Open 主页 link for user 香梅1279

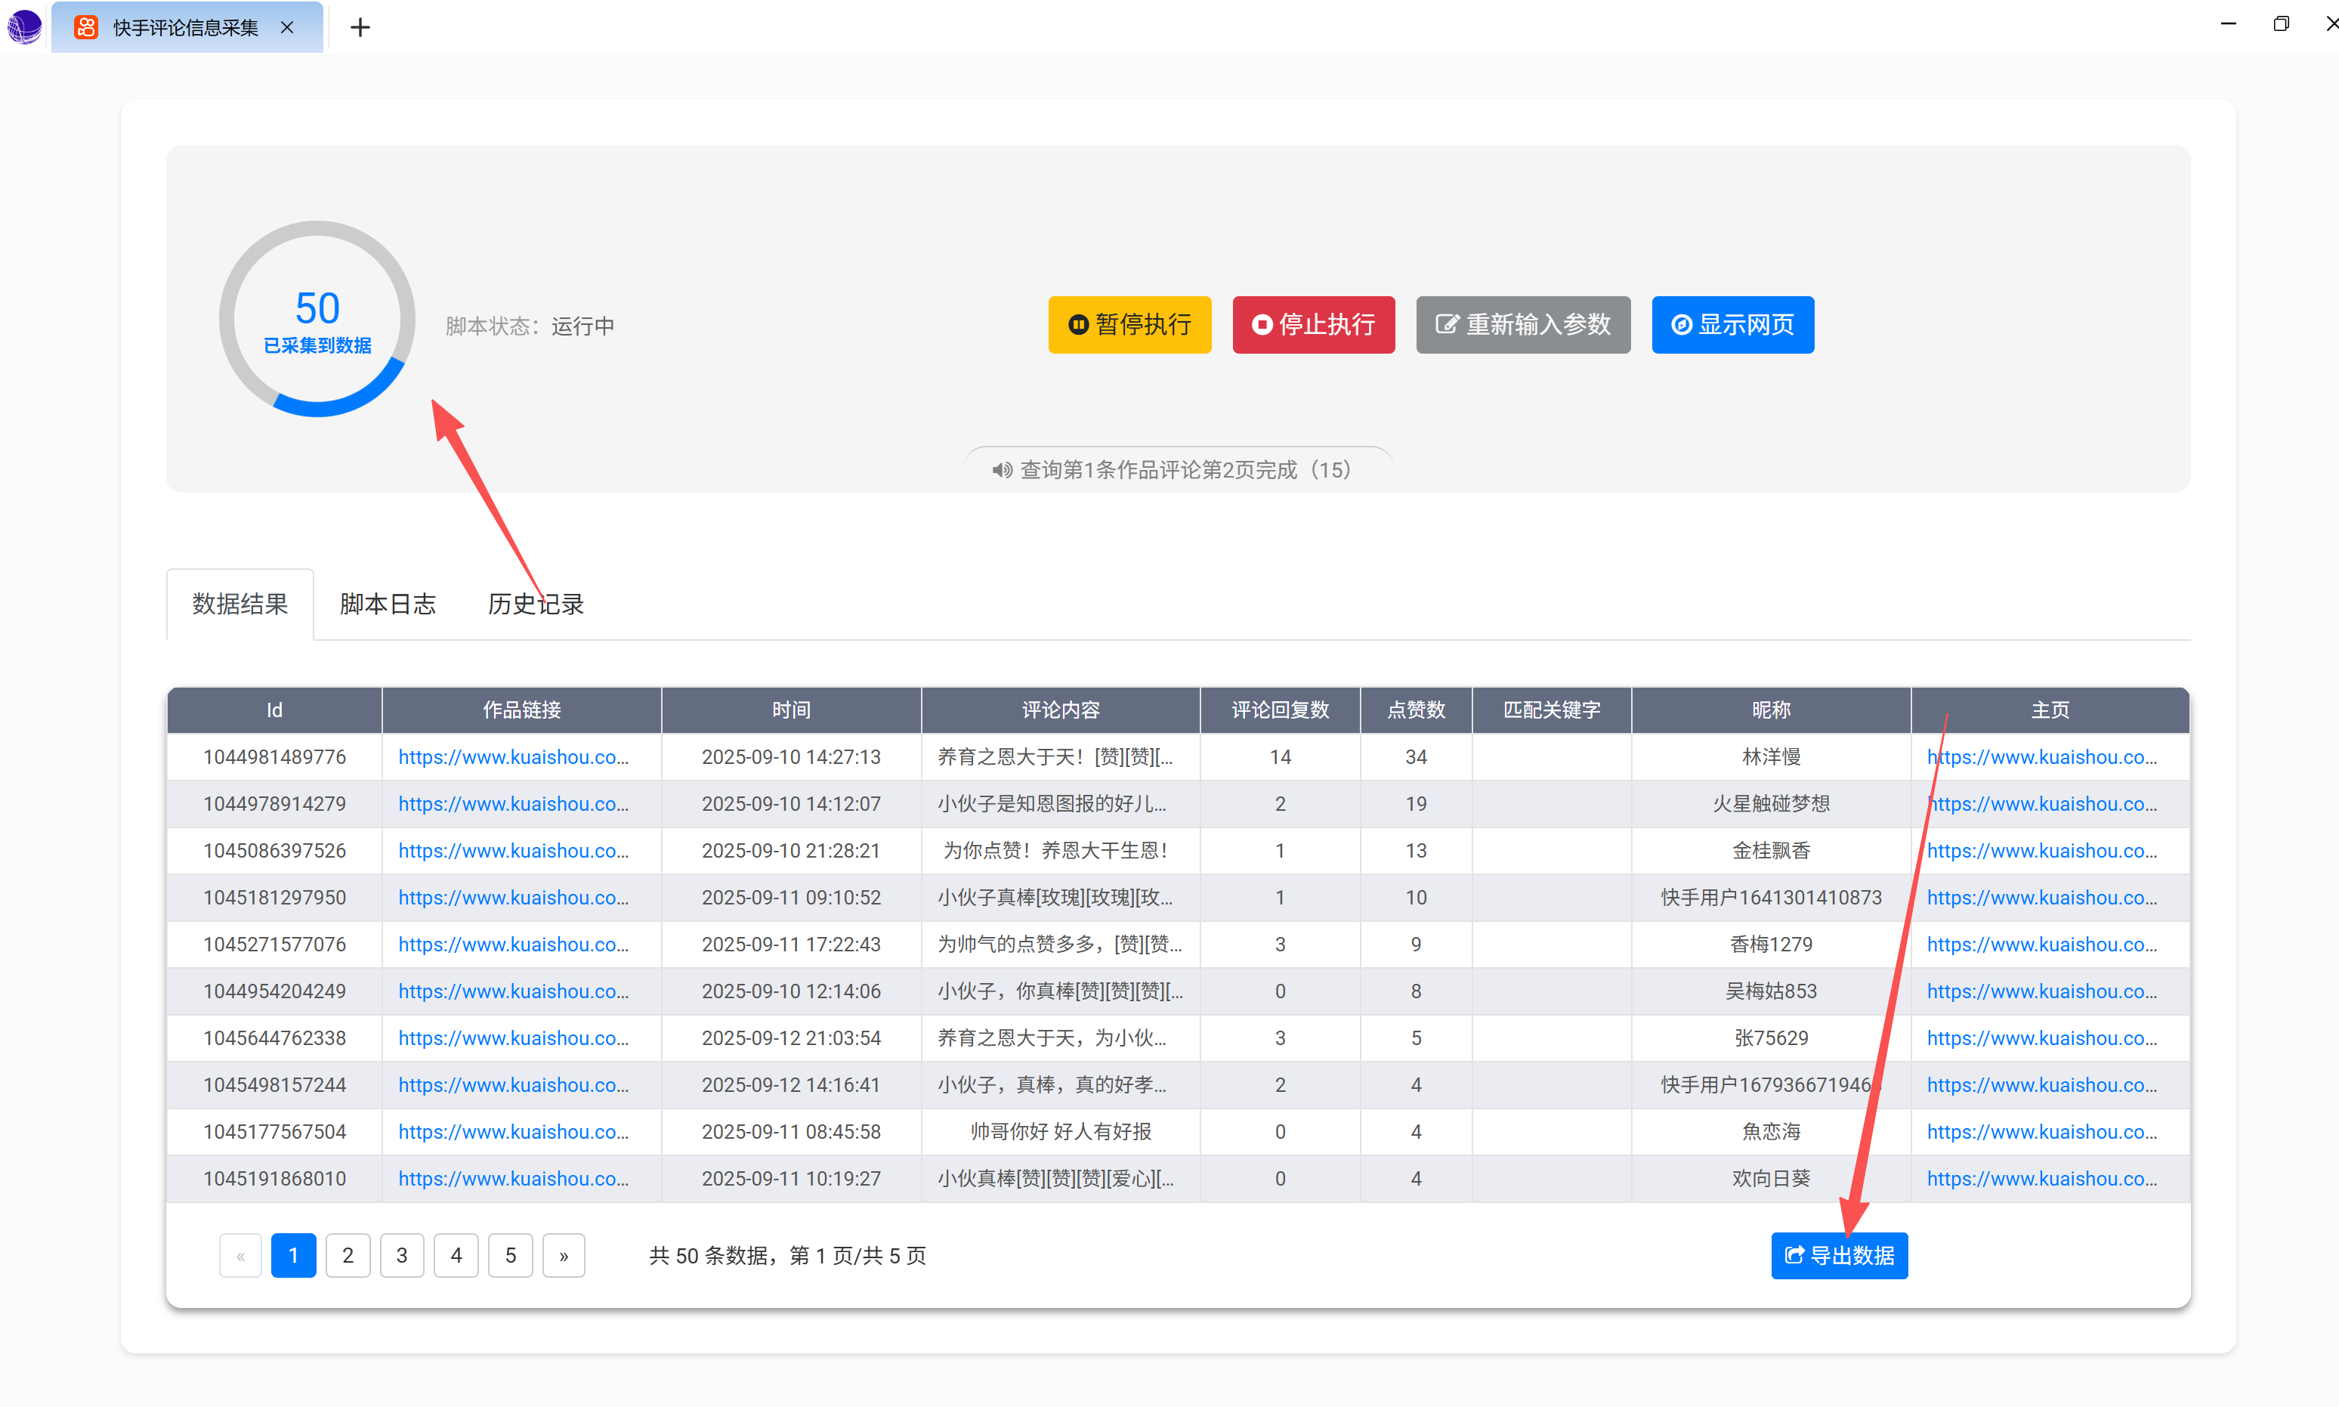tap(2042, 945)
